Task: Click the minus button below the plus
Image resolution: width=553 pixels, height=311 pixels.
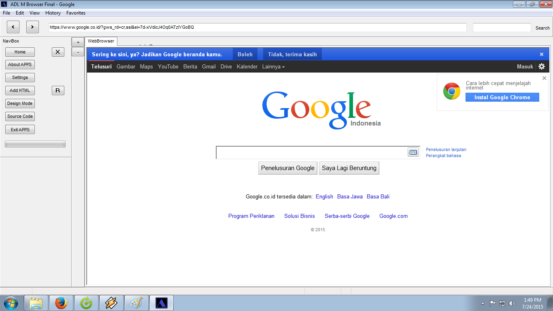Action: [x=78, y=52]
